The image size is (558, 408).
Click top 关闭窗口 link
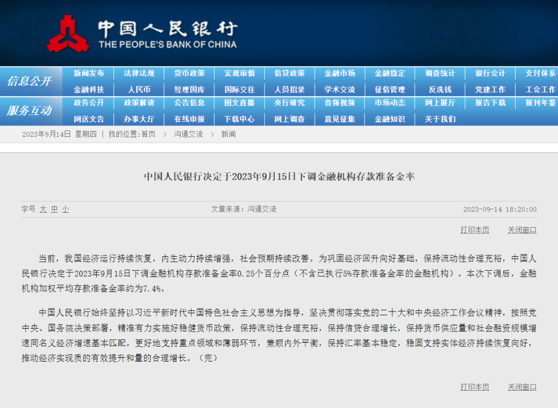pyautogui.click(x=522, y=230)
